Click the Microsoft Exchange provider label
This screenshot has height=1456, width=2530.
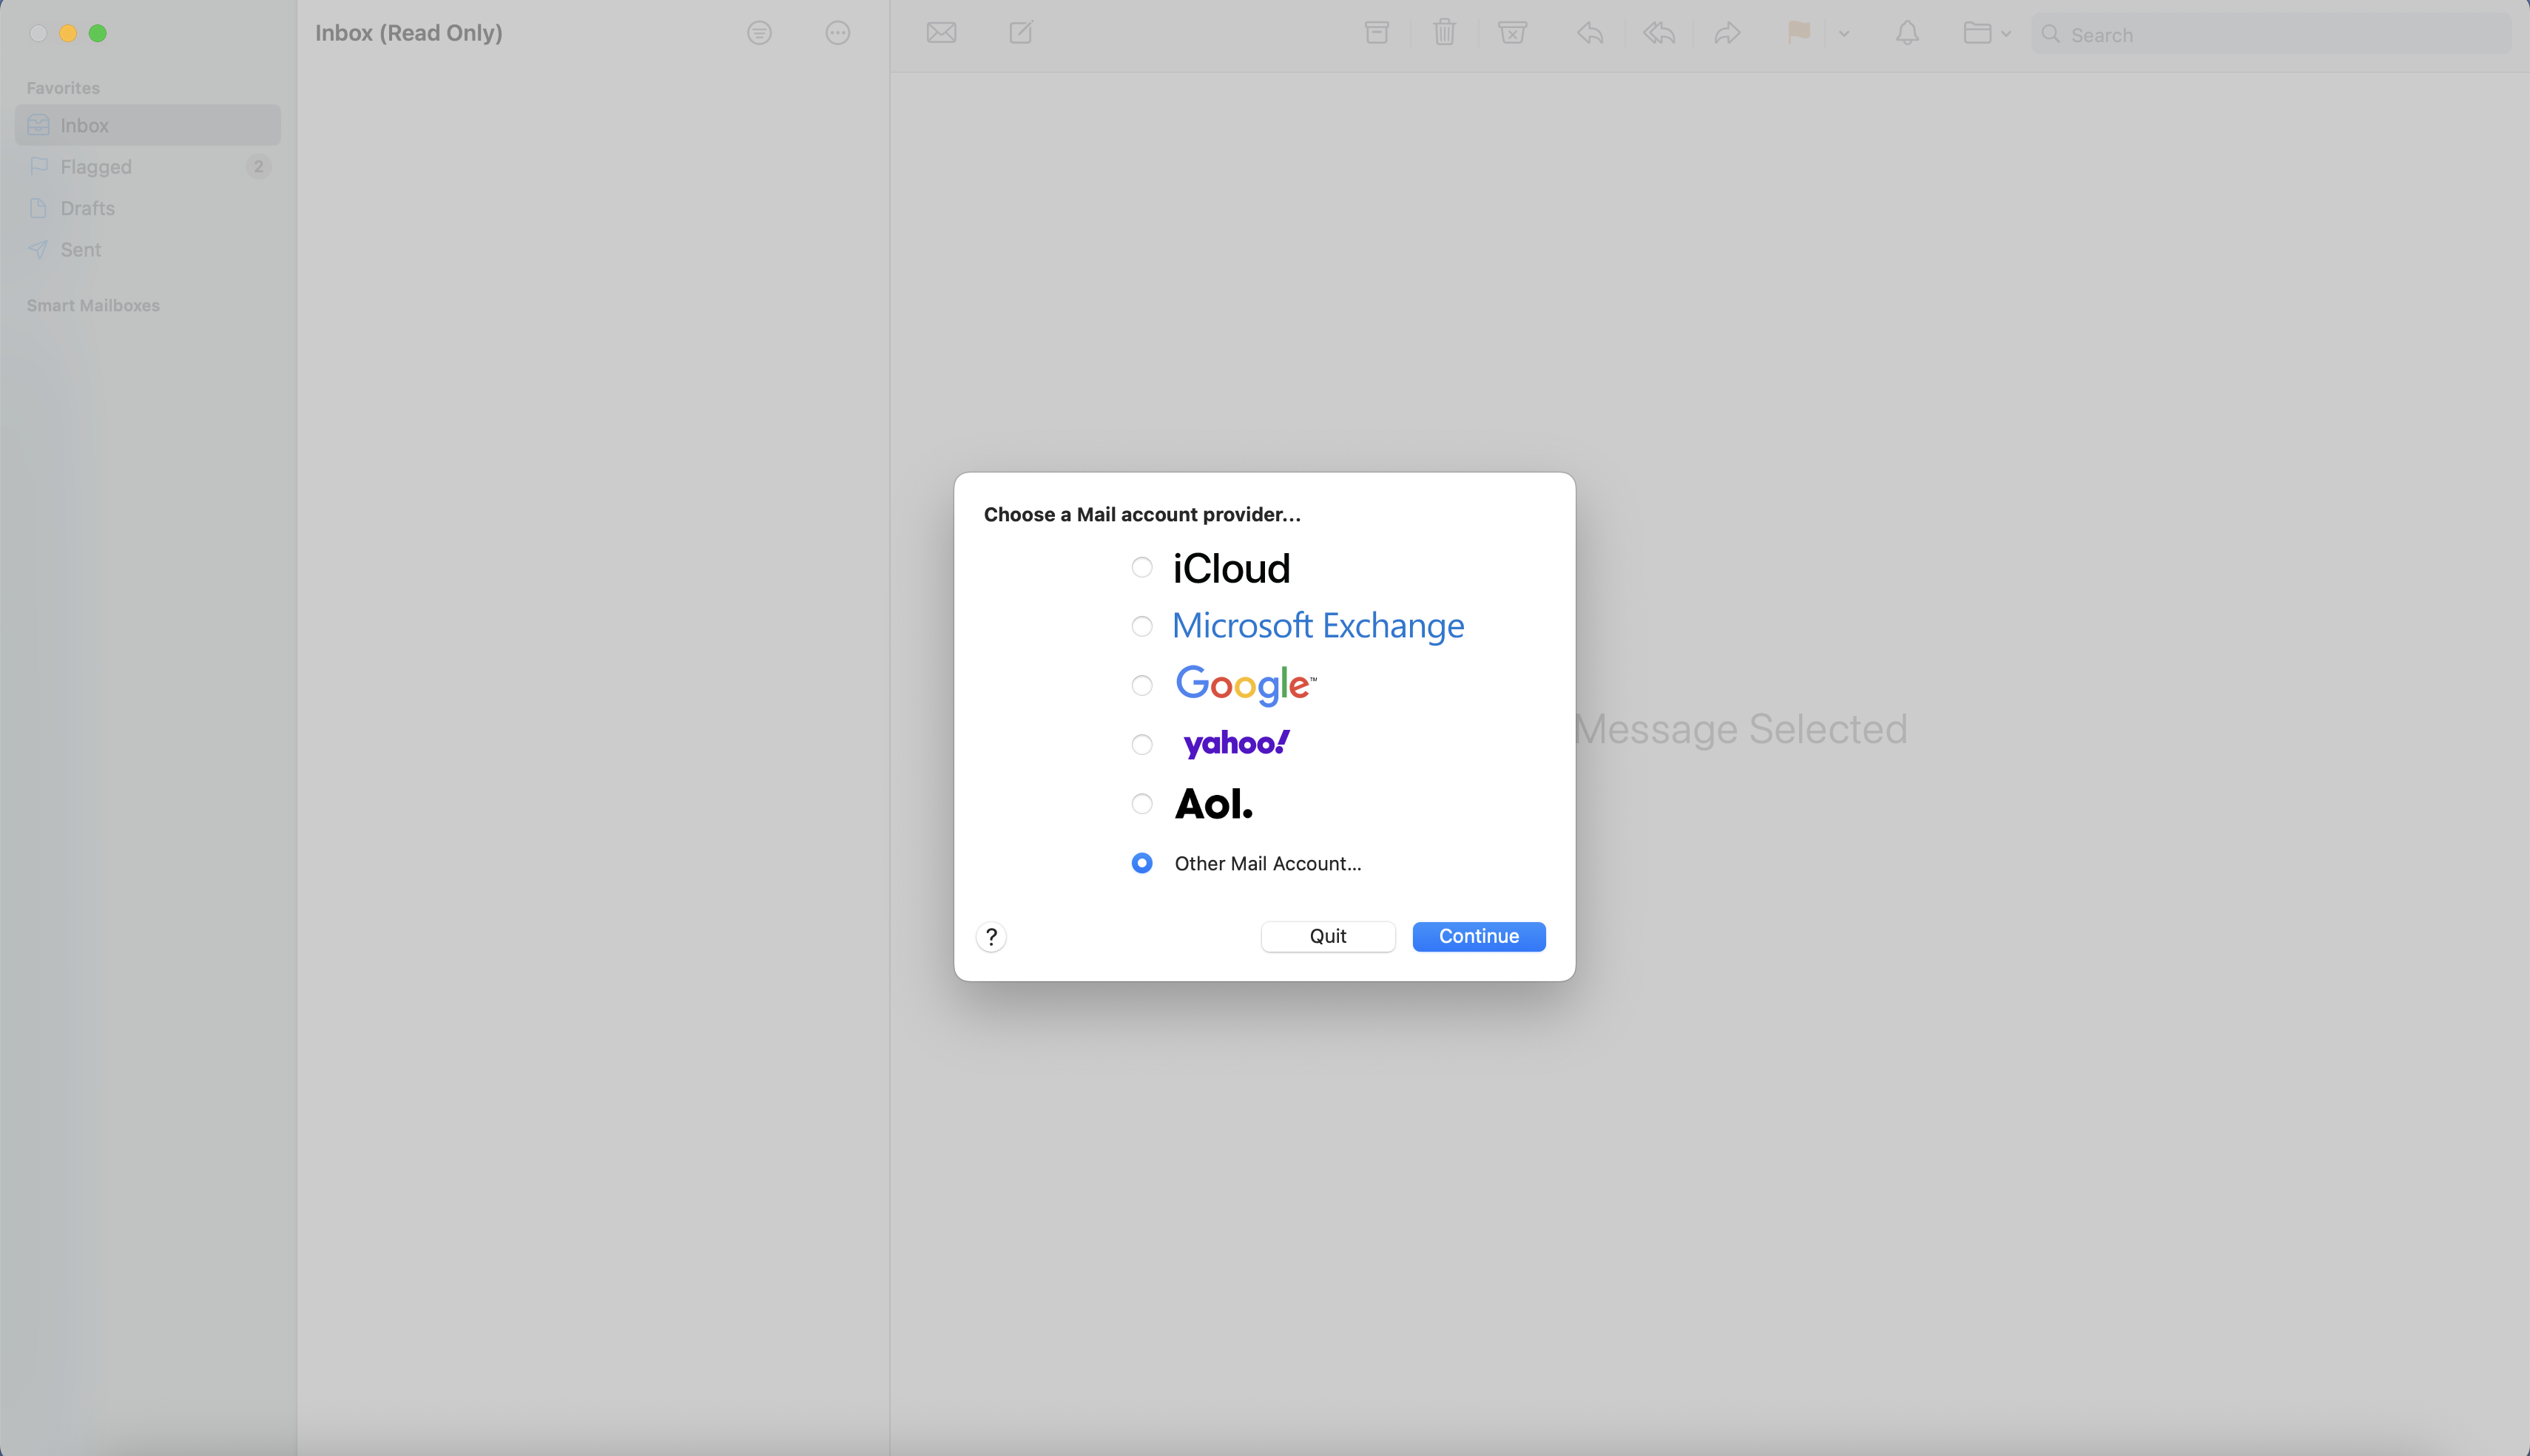(x=1318, y=626)
